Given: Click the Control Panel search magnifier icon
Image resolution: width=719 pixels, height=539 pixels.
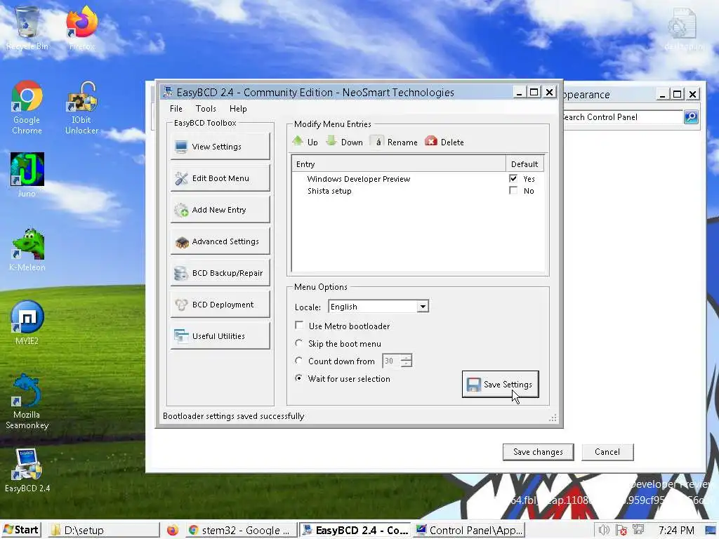Looking at the screenshot, I should point(691,117).
